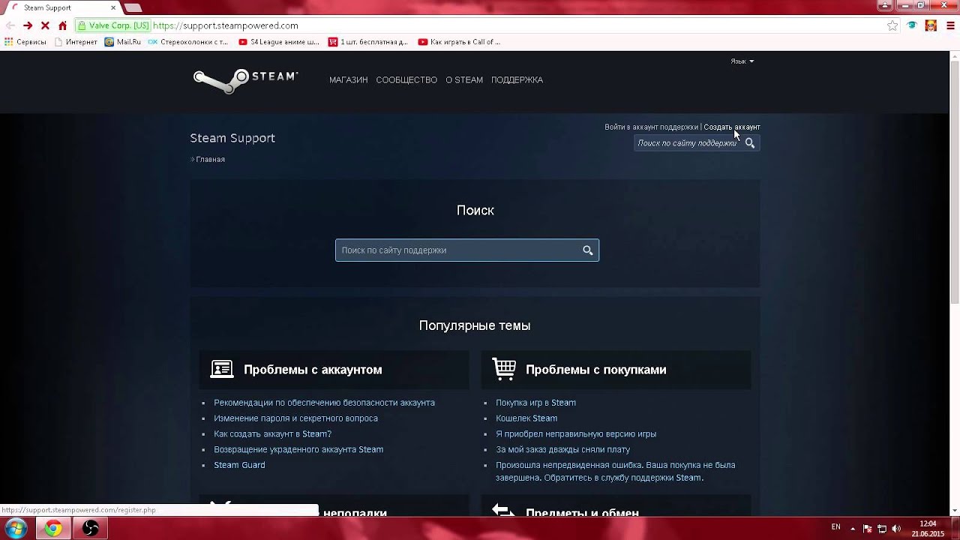The width and height of the screenshot is (960, 540).
Task: Open the МАГАЗИН menu item
Action: pyautogui.click(x=348, y=80)
